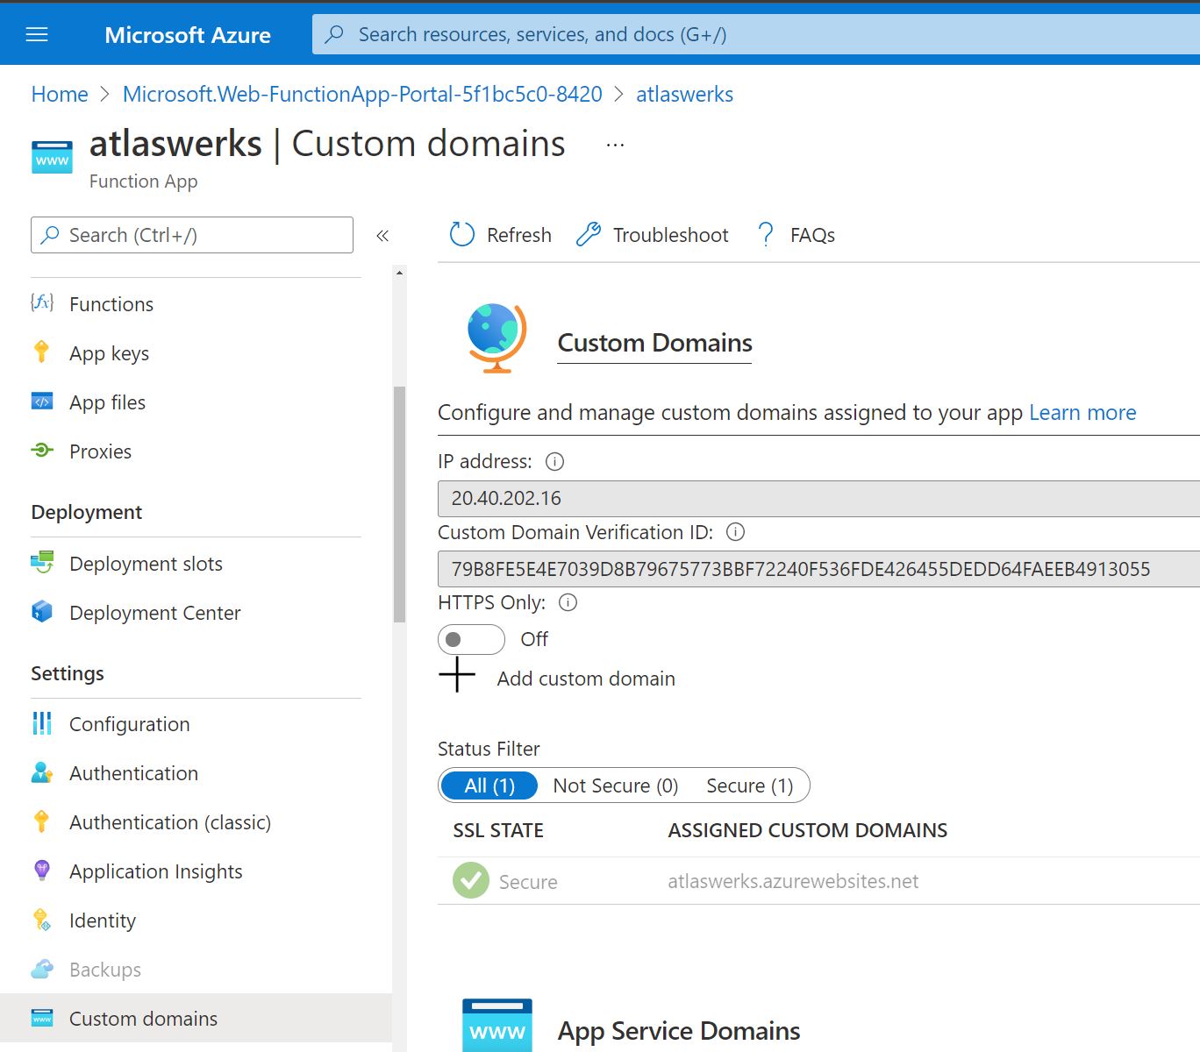Click the Proxies icon
The width and height of the screenshot is (1200, 1052).
(42, 451)
